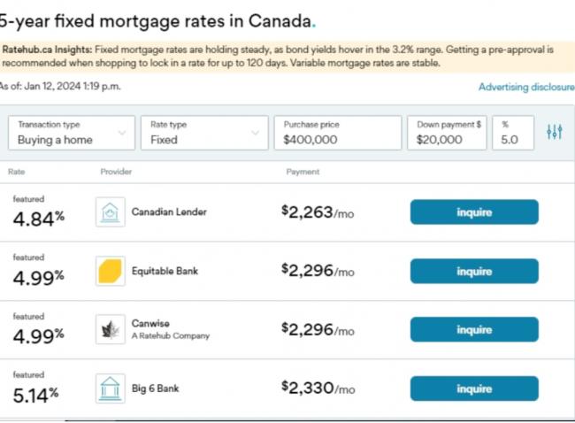Image resolution: width=575 pixels, height=423 pixels.
Task: Click the Equitable Bank yellow logo
Action: click(x=109, y=271)
